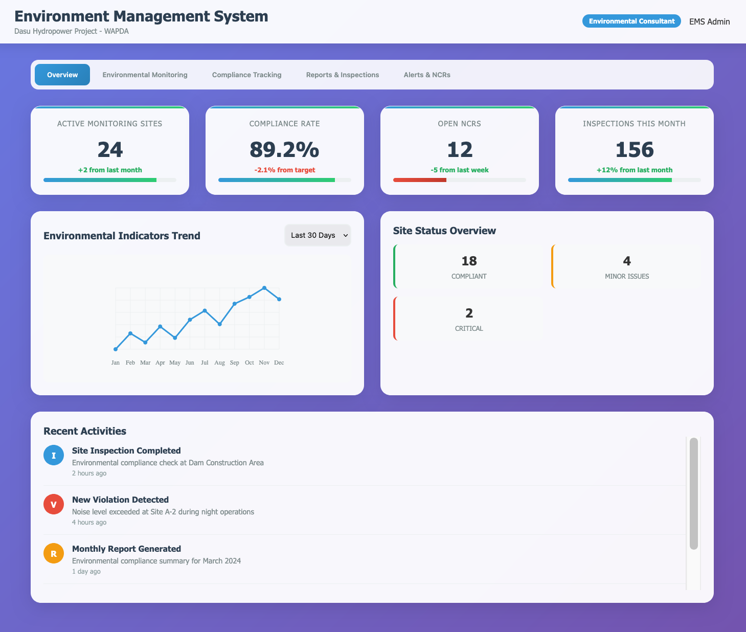Click the Overview tab
Image resolution: width=746 pixels, height=632 pixels.
click(x=62, y=75)
